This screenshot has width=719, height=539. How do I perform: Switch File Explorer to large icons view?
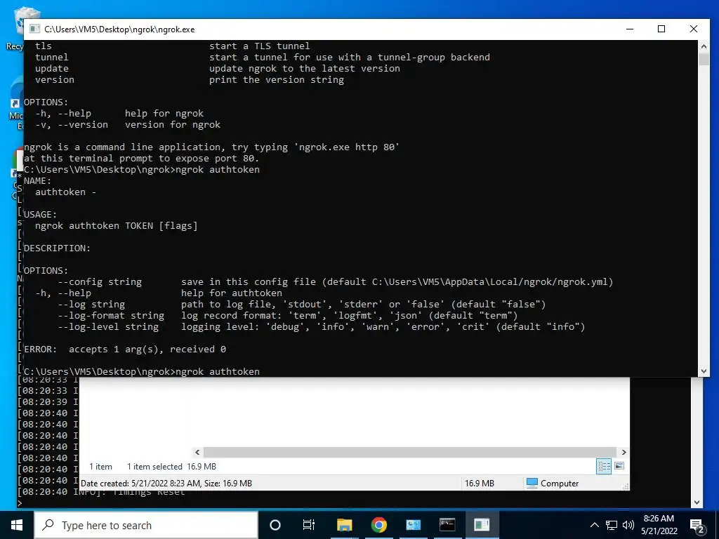(619, 466)
